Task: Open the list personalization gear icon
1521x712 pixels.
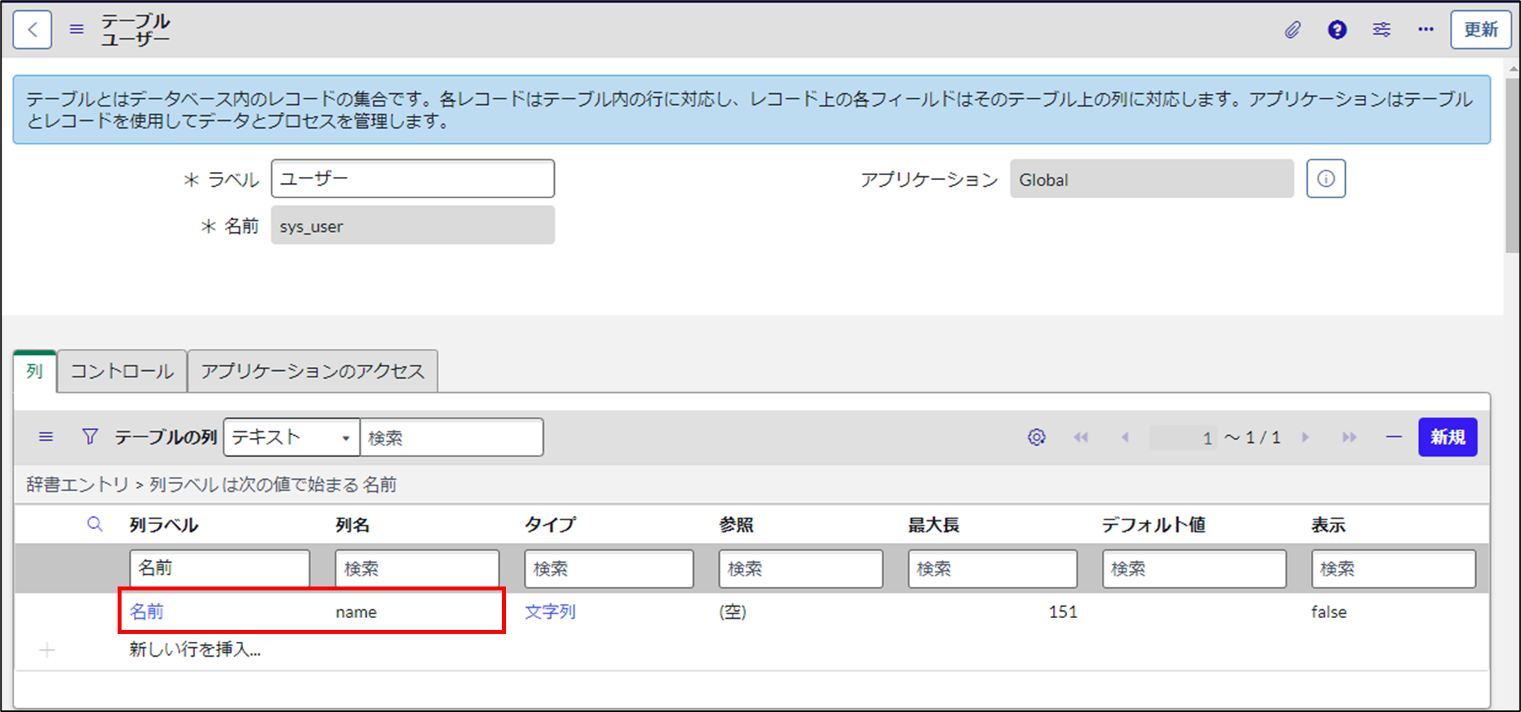Action: click(1036, 437)
